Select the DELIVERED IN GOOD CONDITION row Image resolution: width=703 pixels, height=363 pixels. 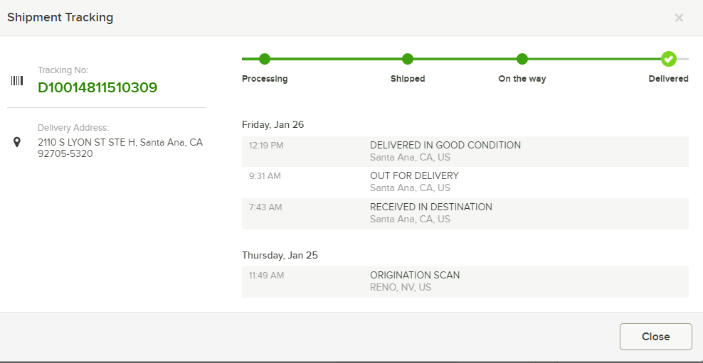(x=465, y=151)
